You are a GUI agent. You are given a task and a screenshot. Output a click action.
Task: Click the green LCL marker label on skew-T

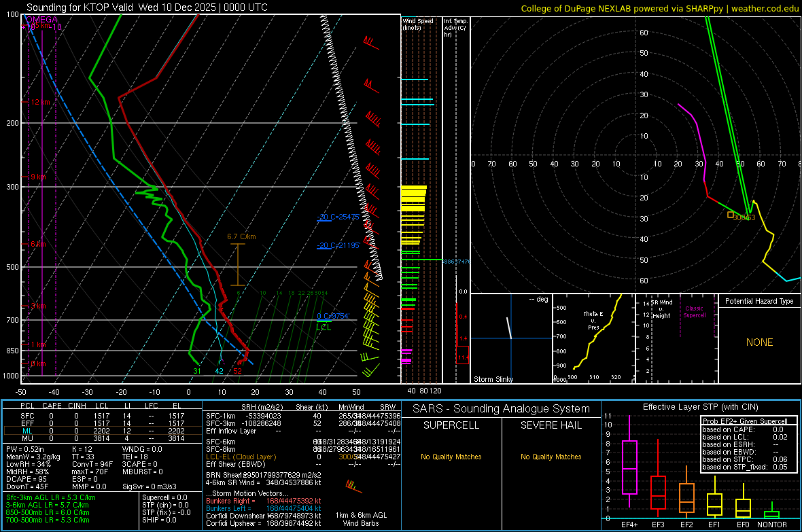point(324,327)
